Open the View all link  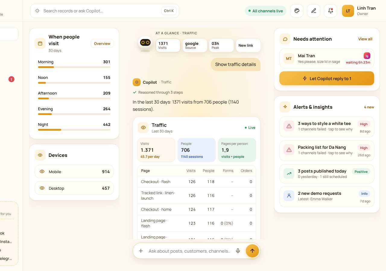pos(365,39)
